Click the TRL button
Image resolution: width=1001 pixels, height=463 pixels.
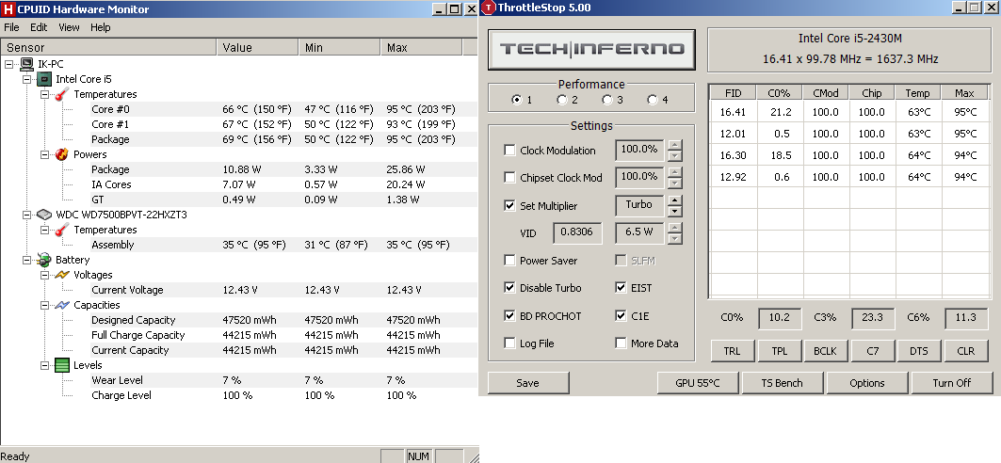733,351
